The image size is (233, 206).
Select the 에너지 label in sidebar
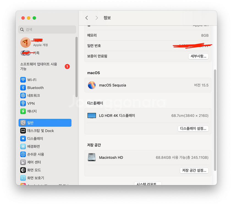tap(32, 111)
